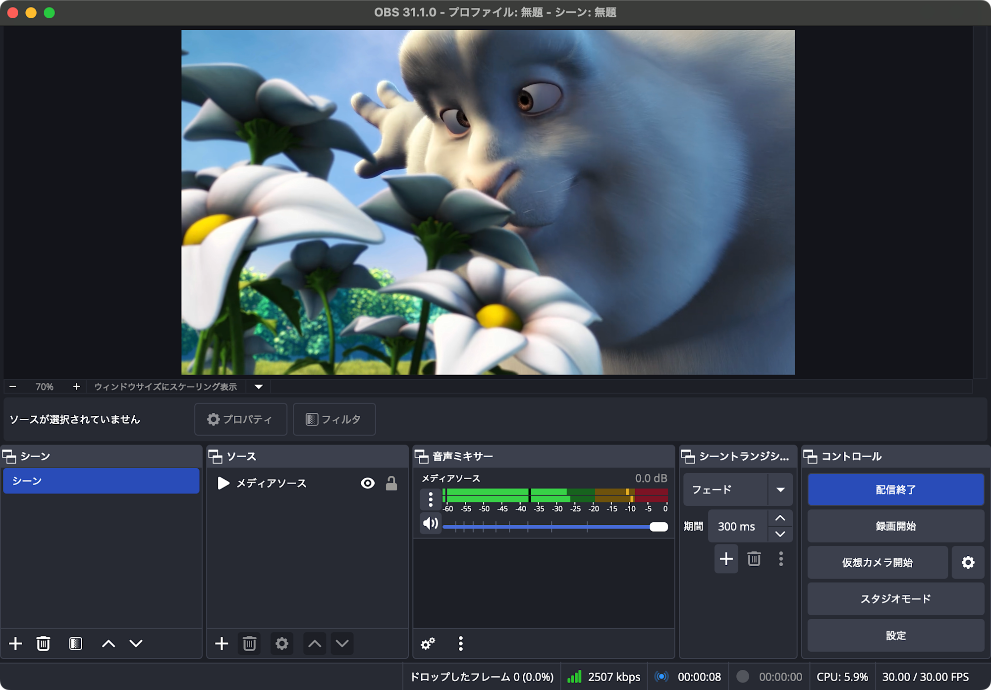Click the 配信終了 button
Viewport: 991px width, 690px height.
895,490
